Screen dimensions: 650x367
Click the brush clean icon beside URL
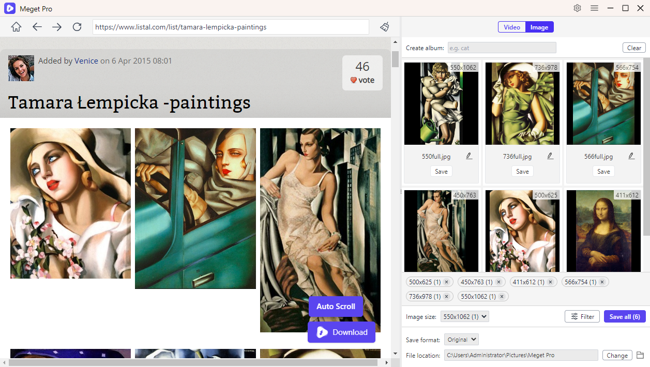point(384,27)
